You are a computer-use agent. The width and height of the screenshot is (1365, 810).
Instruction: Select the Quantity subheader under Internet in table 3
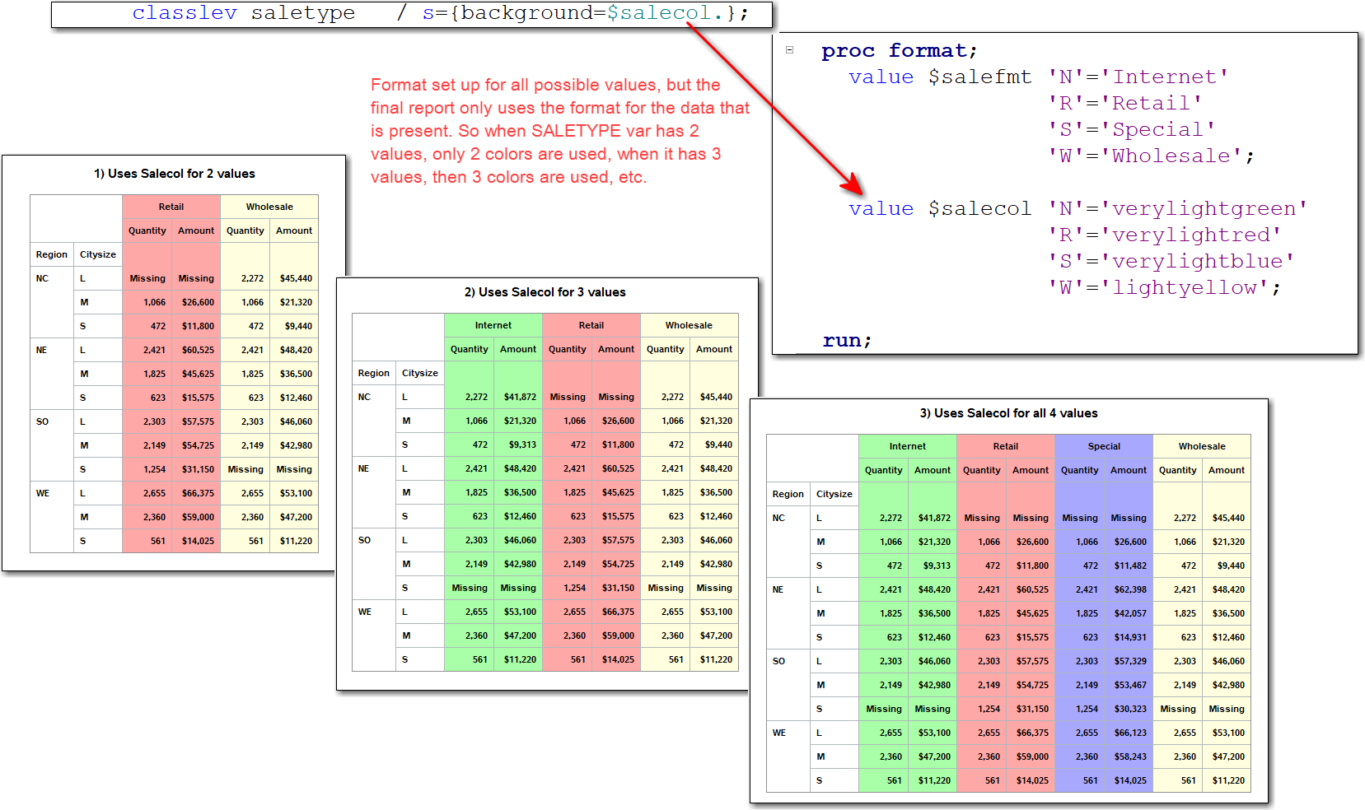(x=883, y=470)
